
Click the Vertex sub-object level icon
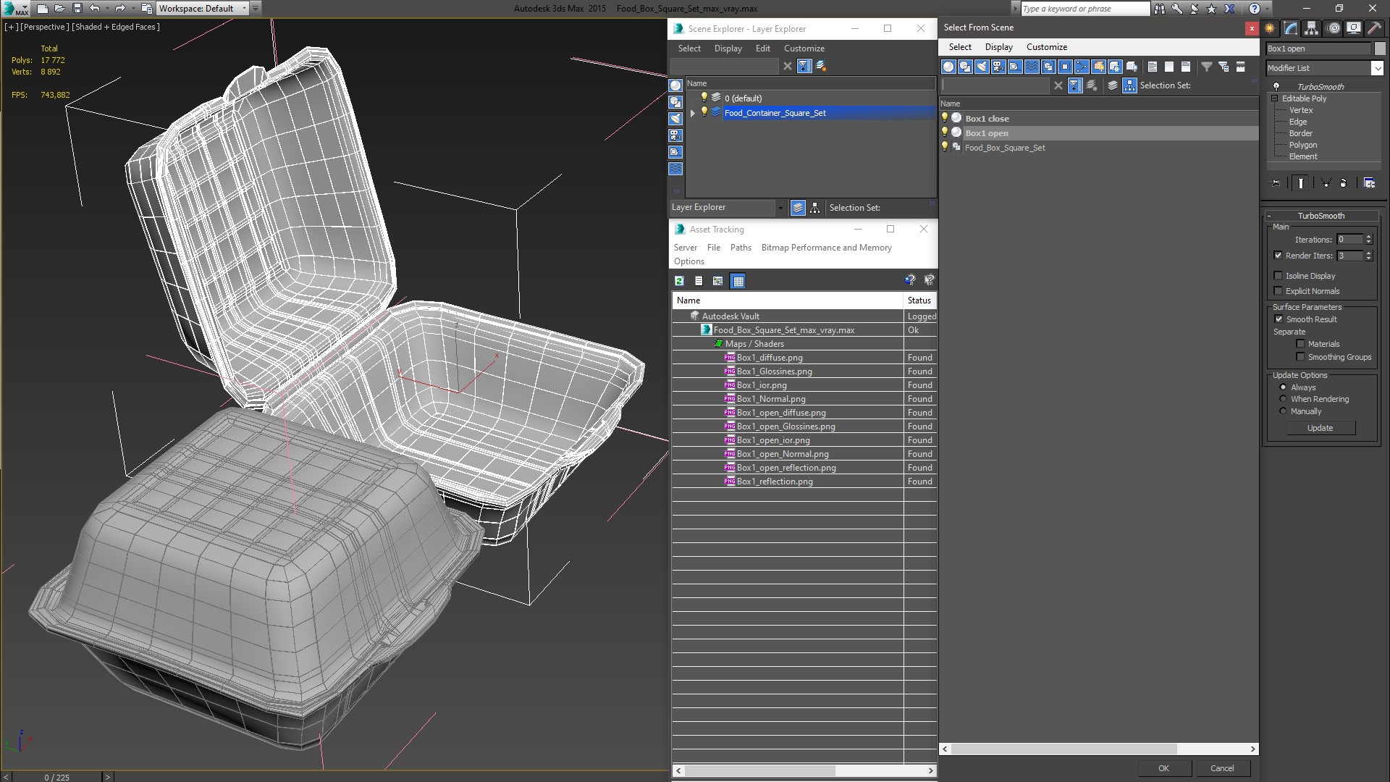coord(1301,110)
